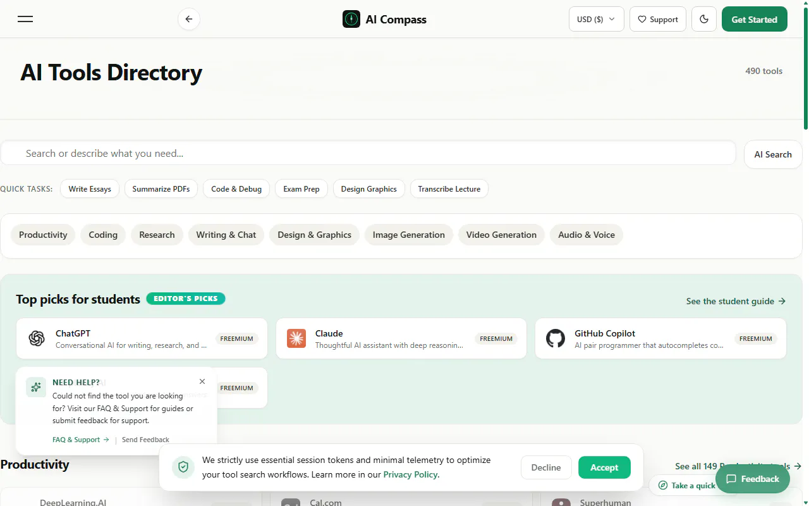Open the GitHub Copilot tool card title
Screen dimensions: 809x506
click(605, 333)
